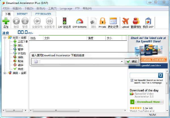Select 排除 tree item

point(20,57)
